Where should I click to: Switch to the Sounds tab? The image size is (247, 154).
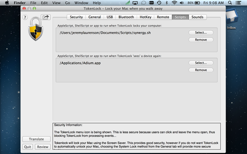(197, 17)
